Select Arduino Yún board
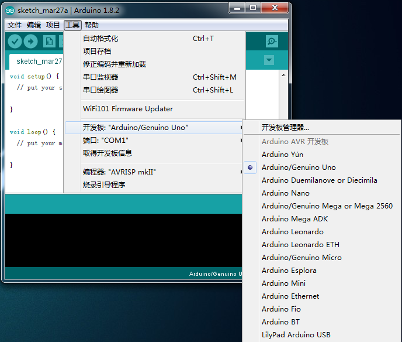The width and height of the screenshot is (402, 342). point(322,155)
